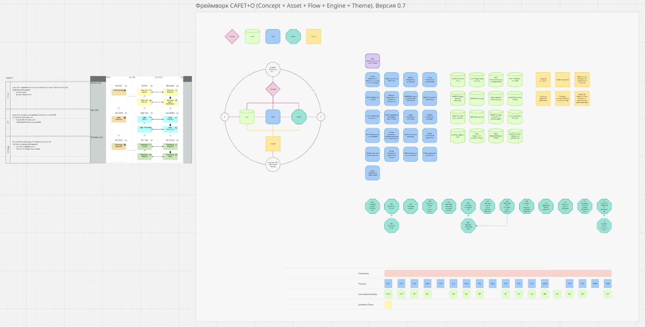Click the green cylinder inside the circle diagram
645x327 pixels.
pos(247,117)
